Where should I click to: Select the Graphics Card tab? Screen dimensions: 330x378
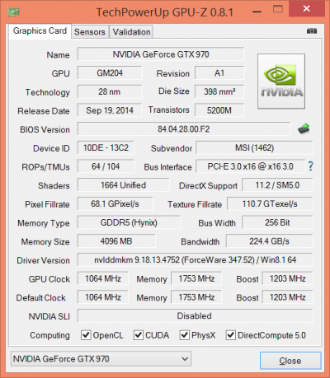coord(40,30)
